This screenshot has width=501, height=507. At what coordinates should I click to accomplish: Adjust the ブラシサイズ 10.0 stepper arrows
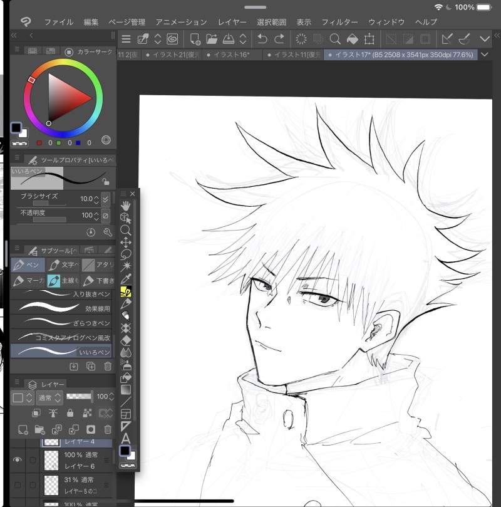(96, 199)
